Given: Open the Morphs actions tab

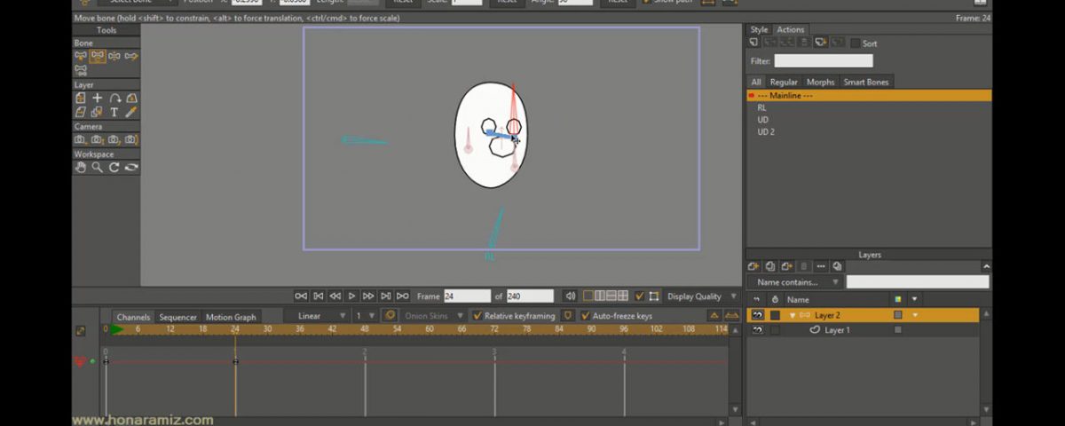Looking at the screenshot, I should 820,82.
